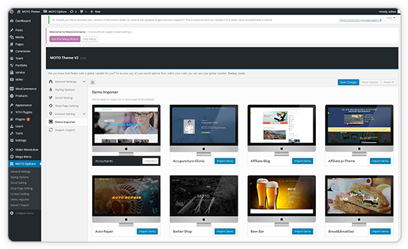Import the Auto-Repair demo

pos(147,231)
